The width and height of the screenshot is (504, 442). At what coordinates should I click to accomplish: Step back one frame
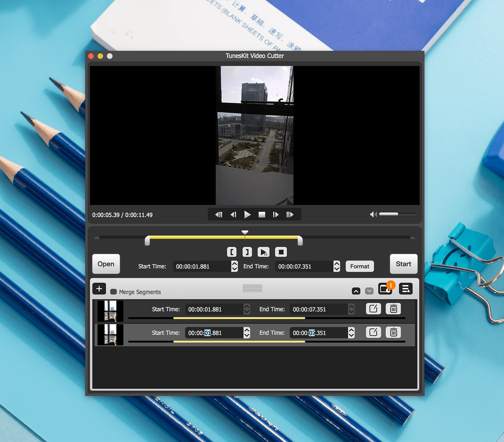[x=233, y=214]
